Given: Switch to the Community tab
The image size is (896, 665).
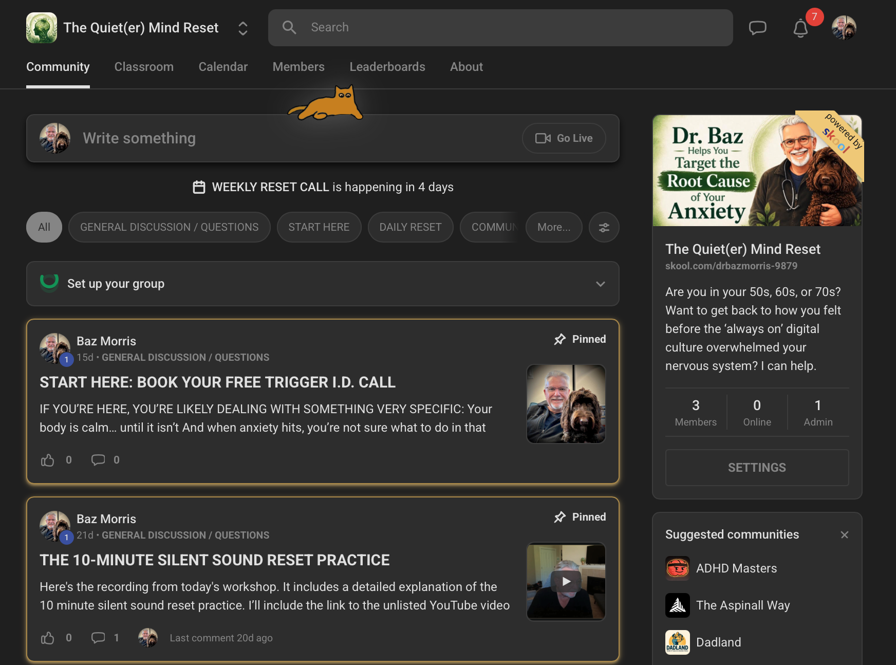Looking at the screenshot, I should click(x=58, y=67).
